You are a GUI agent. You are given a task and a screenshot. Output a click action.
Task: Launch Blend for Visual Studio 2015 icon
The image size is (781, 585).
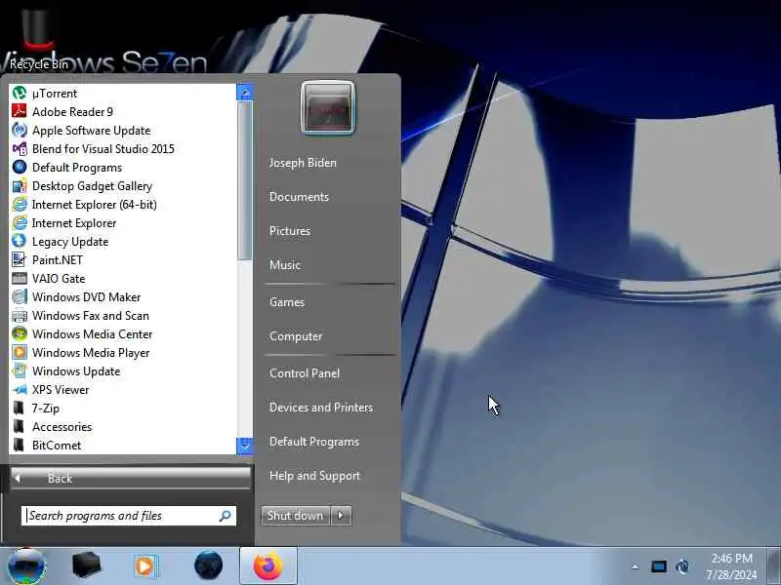tap(20, 149)
